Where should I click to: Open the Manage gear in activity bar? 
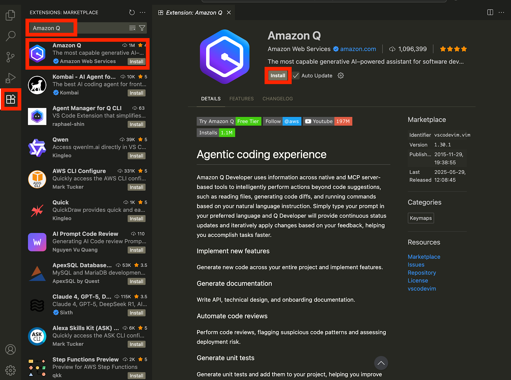(10, 370)
